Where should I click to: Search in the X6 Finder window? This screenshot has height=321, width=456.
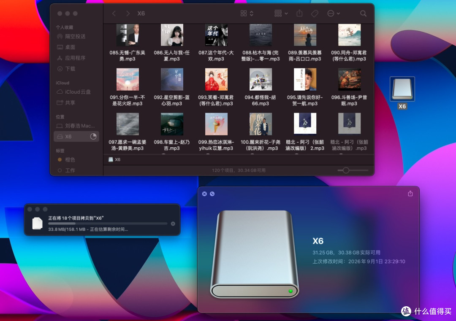coord(363,13)
